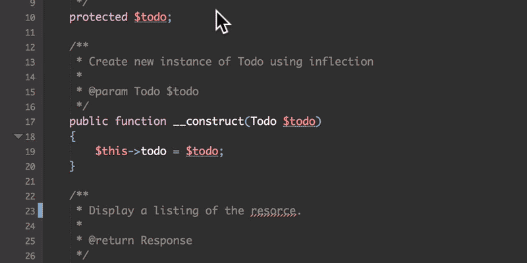Place cursor on protected keyword
The width and height of the screenshot is (527, 263).
98,18
